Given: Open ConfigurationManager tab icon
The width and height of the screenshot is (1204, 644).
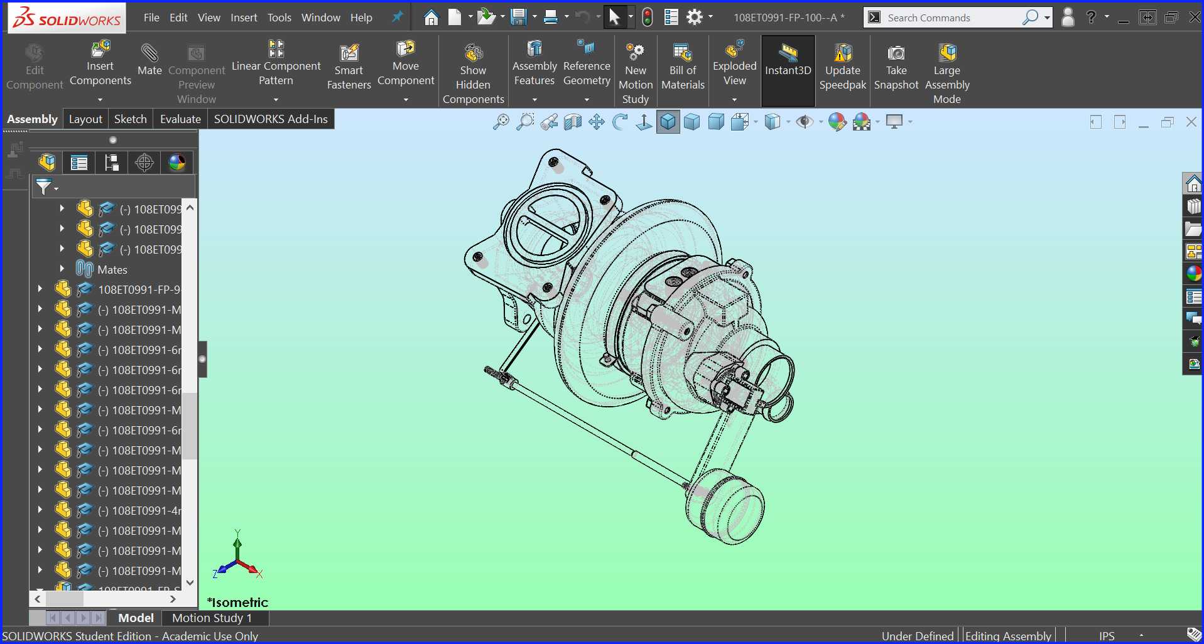Looking at the screenshot, I should 112,163.
